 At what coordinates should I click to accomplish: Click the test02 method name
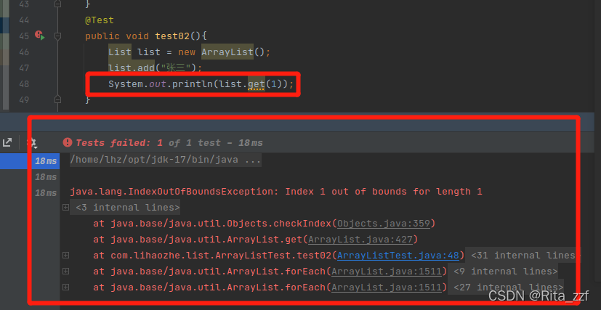[172, 36]
